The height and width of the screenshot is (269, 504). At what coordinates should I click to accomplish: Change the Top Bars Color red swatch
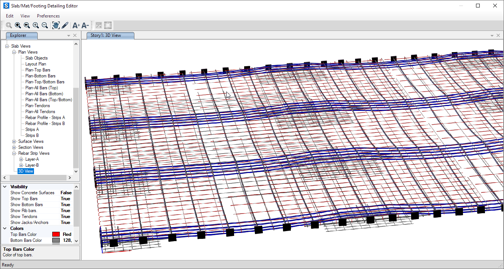tap(56, 234)
